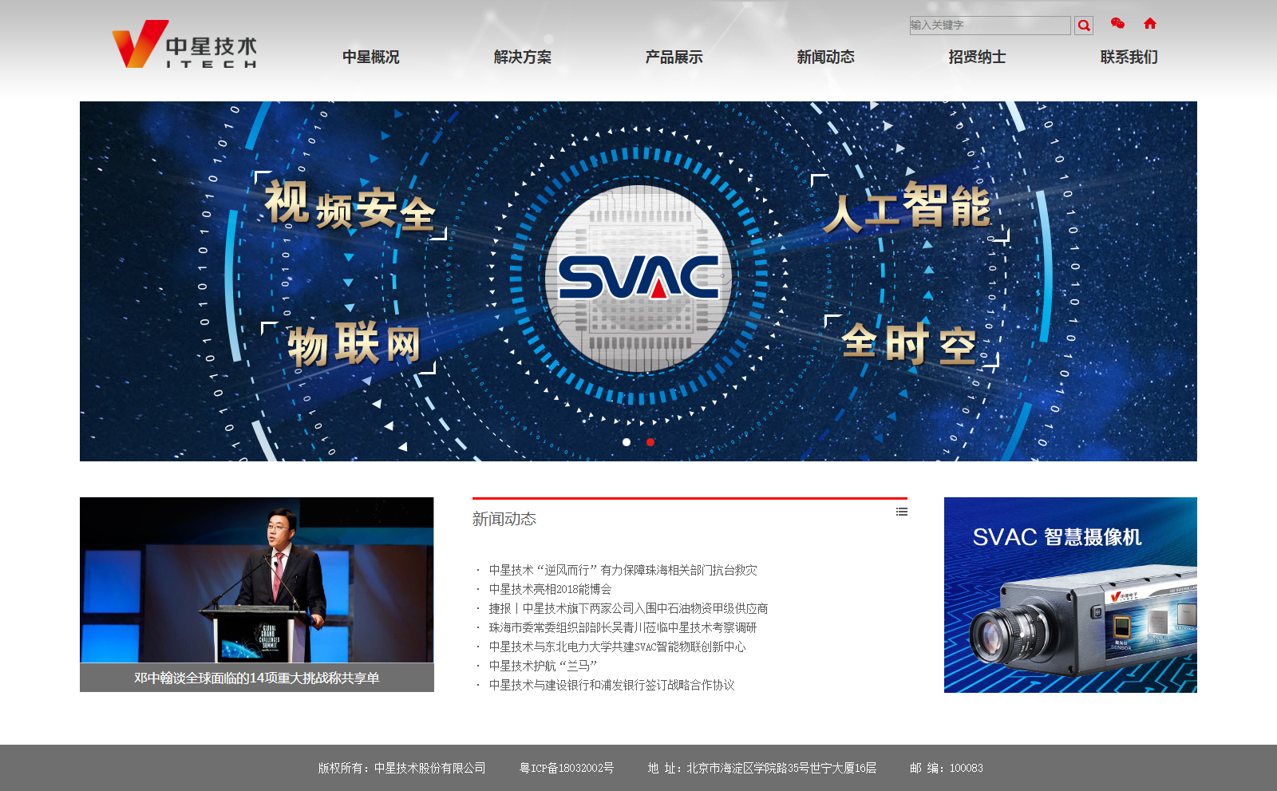1277x791 pixels.
Task: Open caption 邓中翰谈全球面临的14项重大挑战
Action: [257, 678]
